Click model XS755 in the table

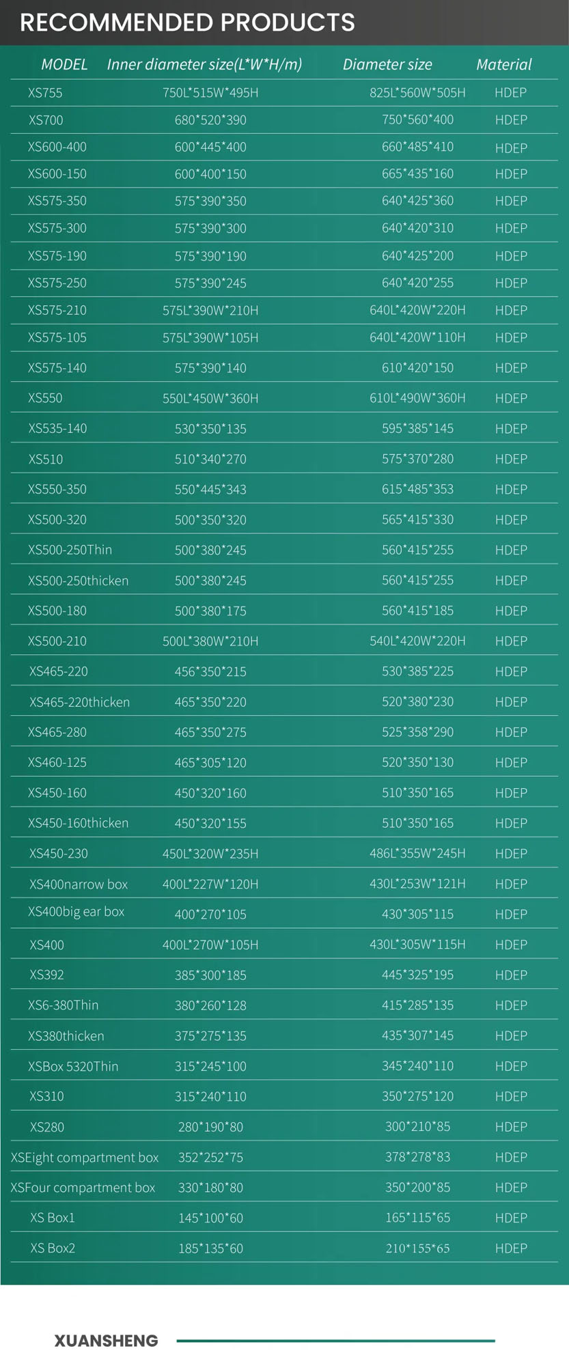coord(45,93)
